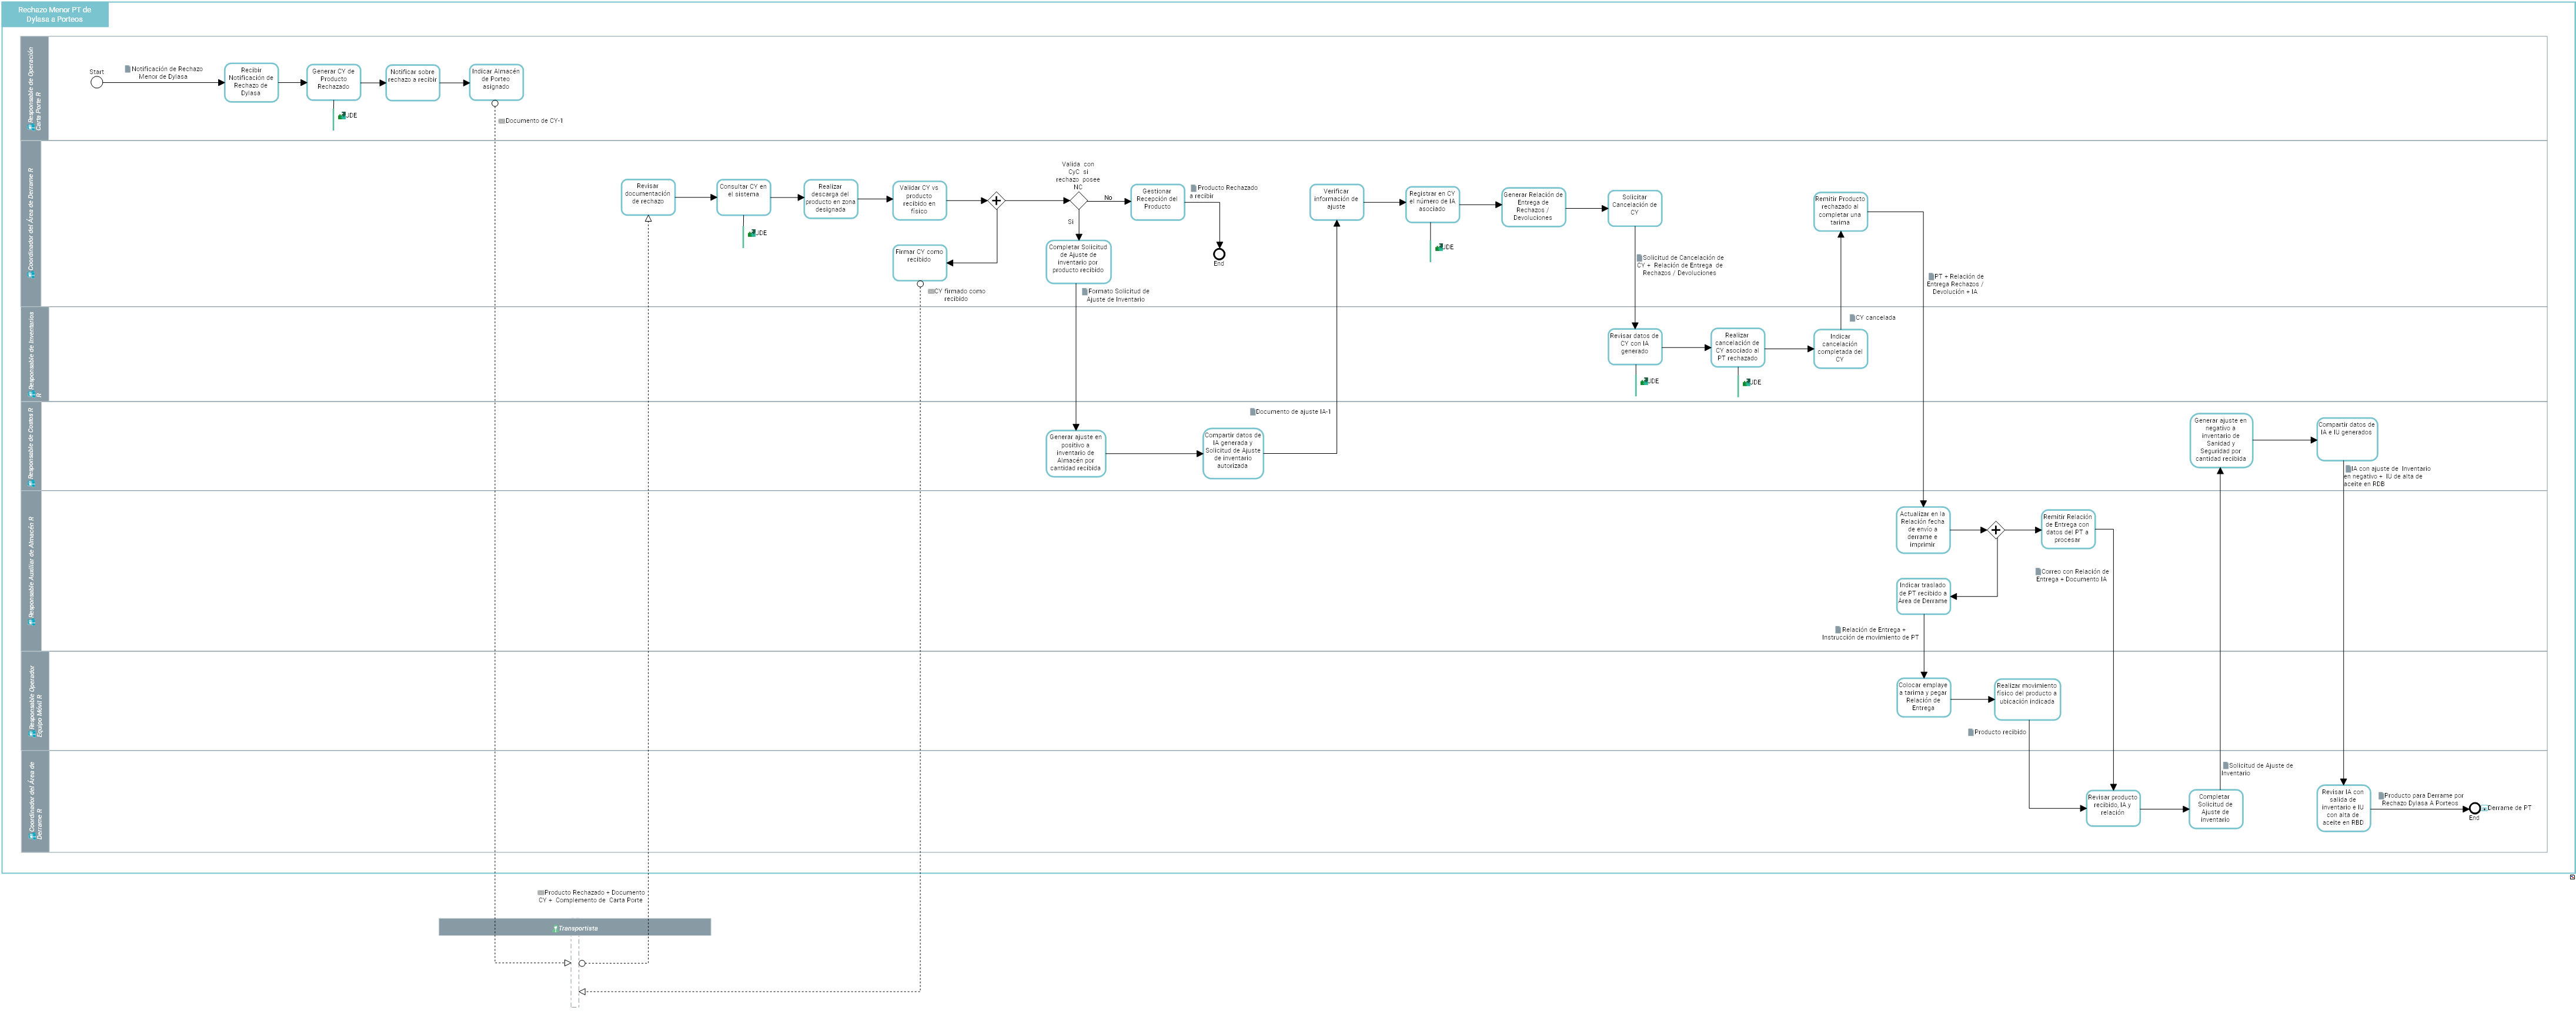2576x1014 pixels.
Task: Select task Generar Relación de Entrega de Rechazos
Action: pyautogui.click(x=1533, y=207)
